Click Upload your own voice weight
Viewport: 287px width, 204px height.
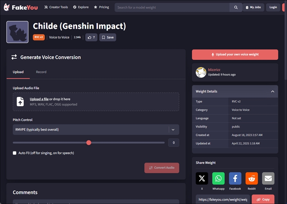[x=235, y=55]
